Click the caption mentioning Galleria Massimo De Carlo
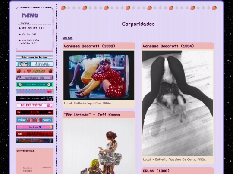Screen dimensions: 233x174 174,159
